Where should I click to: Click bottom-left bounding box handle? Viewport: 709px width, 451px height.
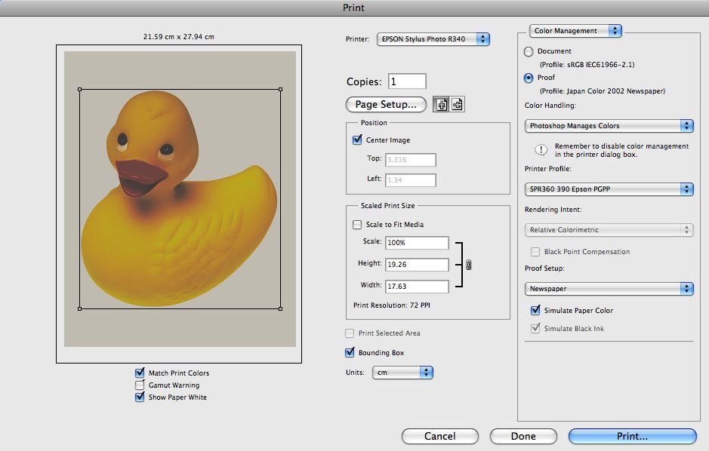click(x=80, y=308)
